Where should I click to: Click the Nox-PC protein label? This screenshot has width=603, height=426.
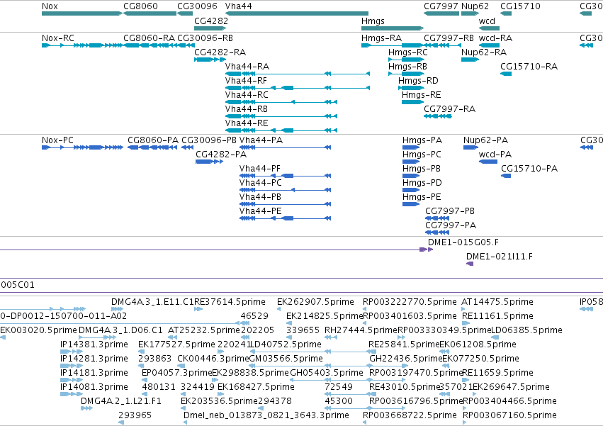pyautogui.click(x=57, y=140)
